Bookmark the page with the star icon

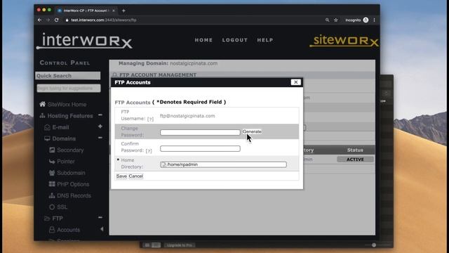coord(336,20)
